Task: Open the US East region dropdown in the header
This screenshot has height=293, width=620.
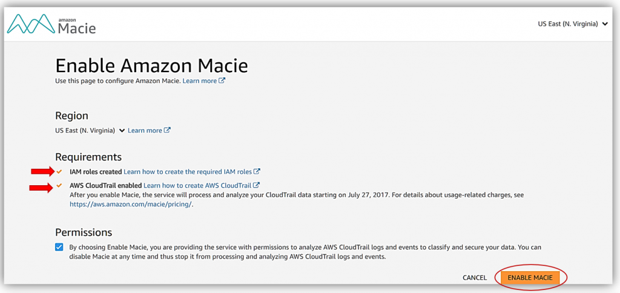Action: click(573, 24)
